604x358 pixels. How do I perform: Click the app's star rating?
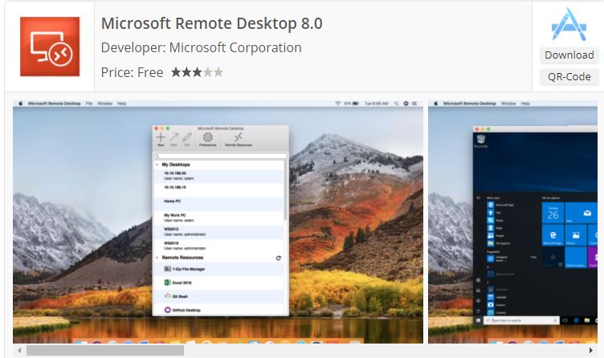(197, 72)
